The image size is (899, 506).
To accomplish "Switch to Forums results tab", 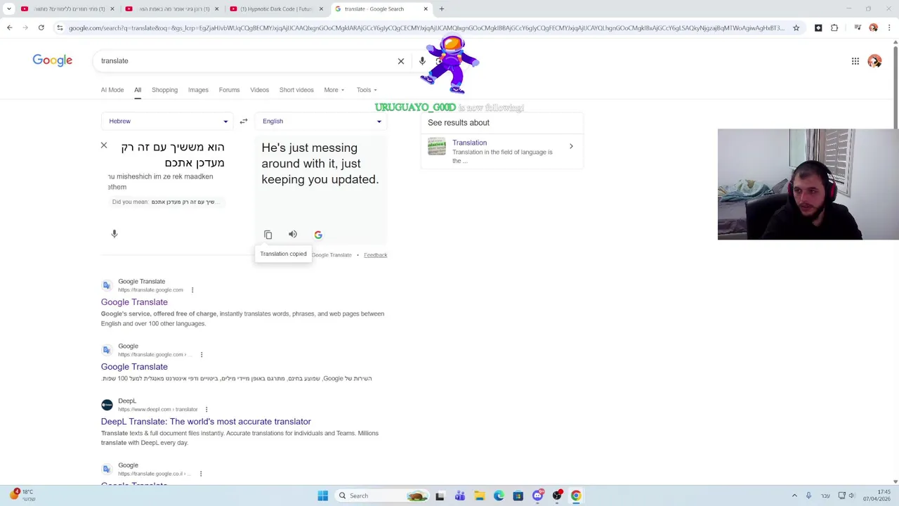I will tap(229, 90).
